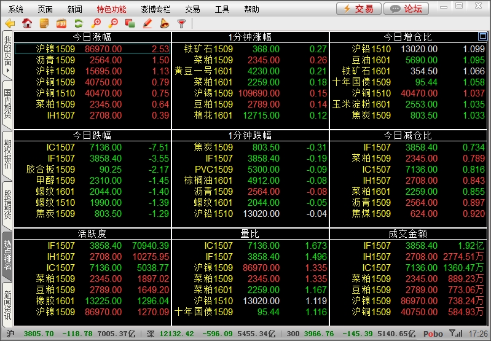The width and height of the screenshot is (491, 341).
Task: Click the alert bell icon
Action: (164, 23)
